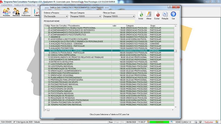Select TERAPIA PSICOMOTORA EM GRUPO row

(109, 102)
